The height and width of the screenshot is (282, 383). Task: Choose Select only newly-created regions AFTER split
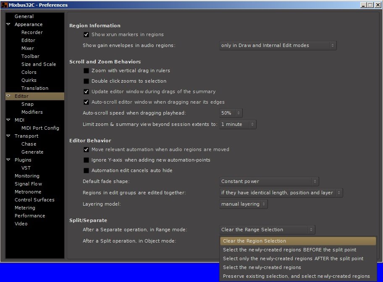click(298, 258)
